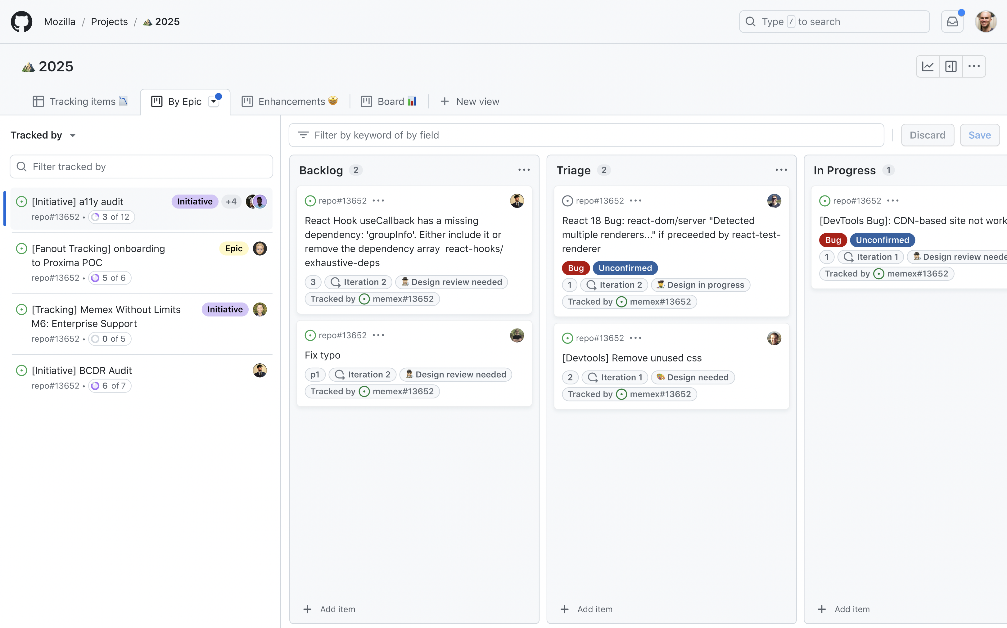Open the Backlog column options menu
1007x628 pixels.
tap(524, 170)
